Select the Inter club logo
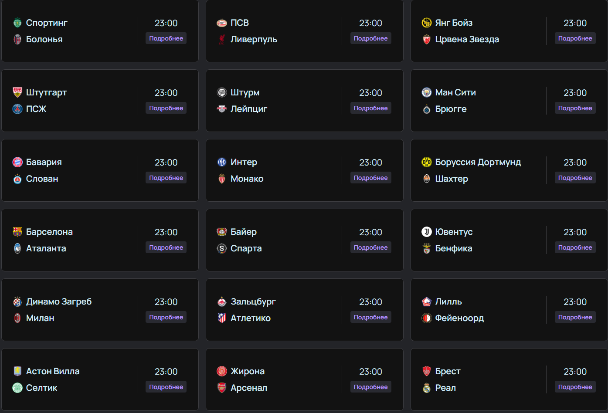608x413 pixels. click(222, 162)
